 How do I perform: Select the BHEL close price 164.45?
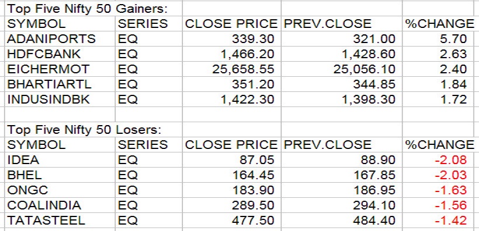[254, 175]
